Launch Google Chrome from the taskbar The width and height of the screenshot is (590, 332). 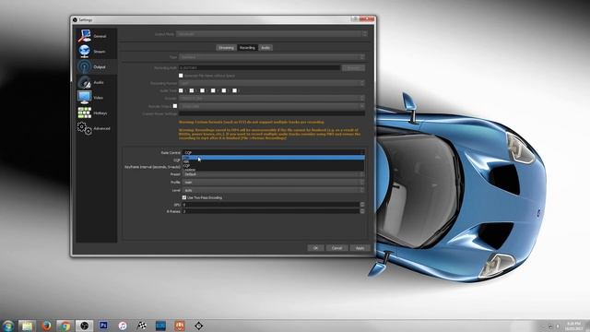tap(65, 326)
